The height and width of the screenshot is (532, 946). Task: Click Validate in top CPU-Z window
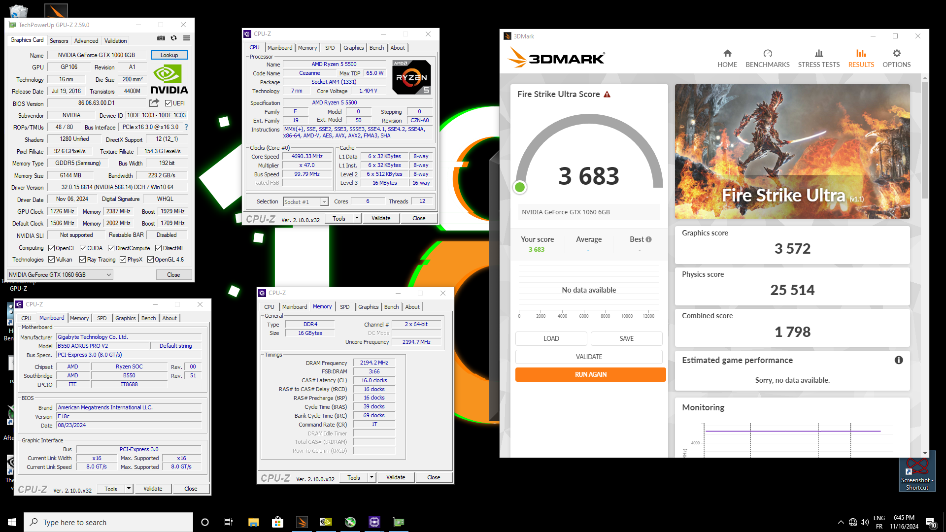381,218
